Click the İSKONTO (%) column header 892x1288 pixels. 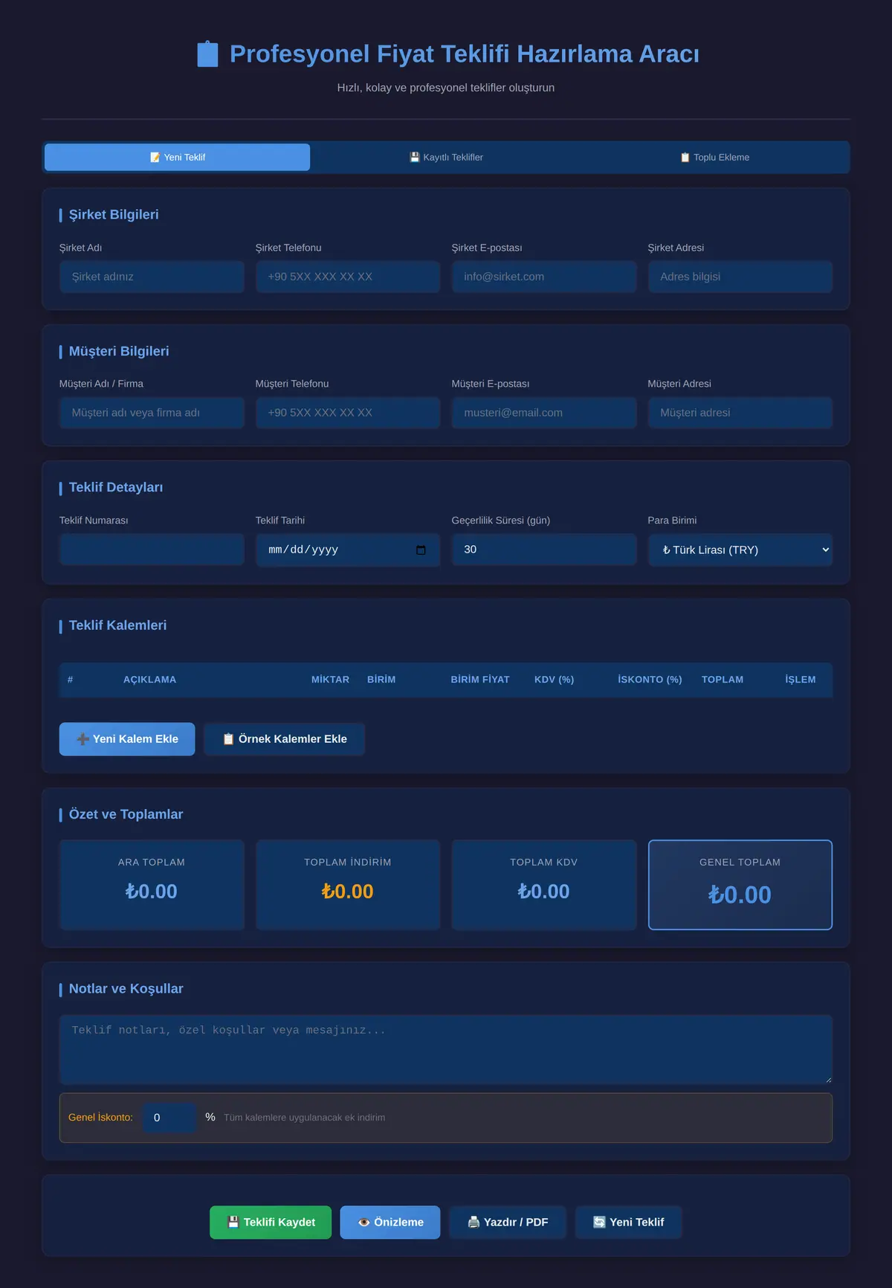(x=650, y=680)
